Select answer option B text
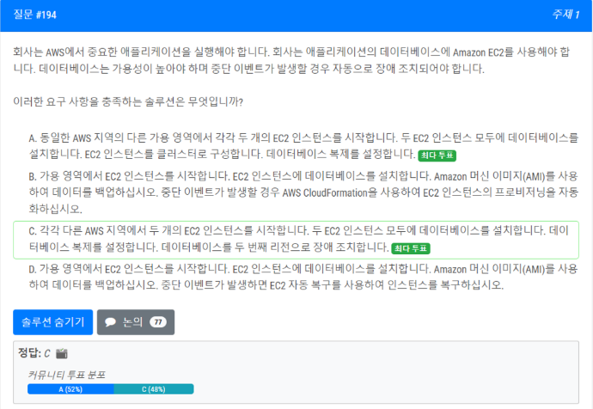 pos(303,192)
